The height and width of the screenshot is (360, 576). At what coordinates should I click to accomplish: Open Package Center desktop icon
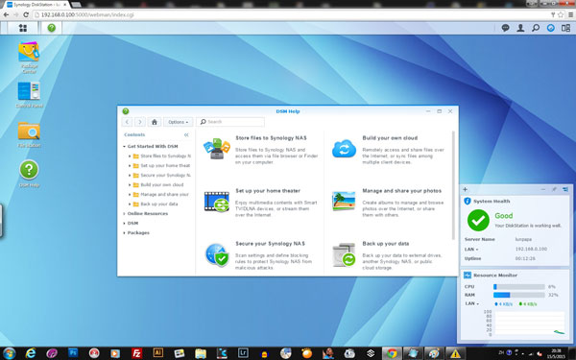point(29,58)
